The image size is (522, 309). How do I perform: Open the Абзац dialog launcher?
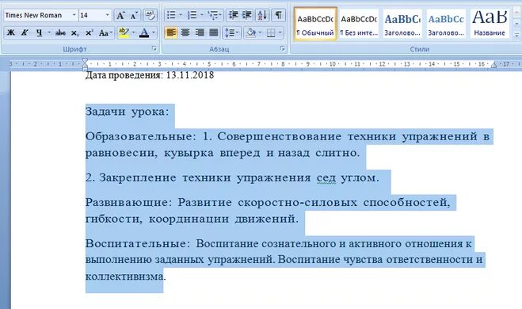[283, 48]
